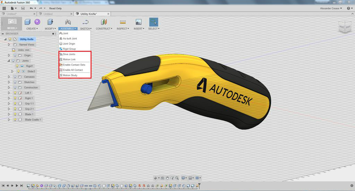Click the Sketch icon
The image size is (355, 191).
tap(86, 22)
